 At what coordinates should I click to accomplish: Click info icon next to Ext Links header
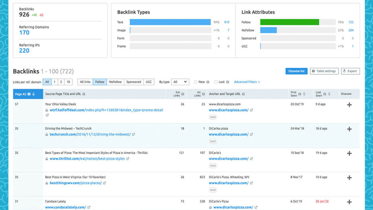tap(183, 94)
